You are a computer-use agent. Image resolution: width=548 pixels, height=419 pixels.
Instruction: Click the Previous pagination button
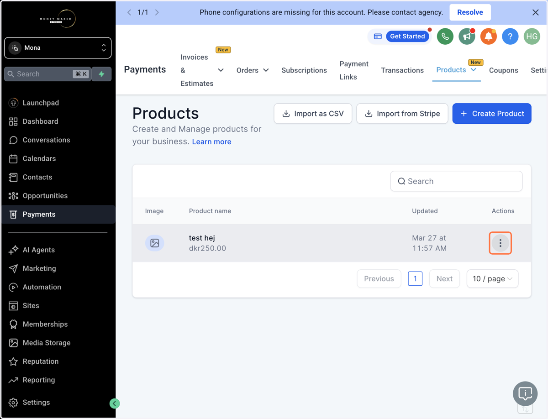[x=379, y=279]
